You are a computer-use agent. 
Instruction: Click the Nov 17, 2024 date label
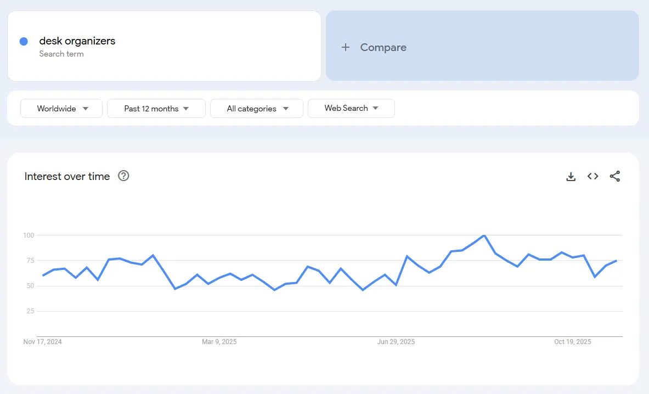pyautogui.click(x=43, y=342)
